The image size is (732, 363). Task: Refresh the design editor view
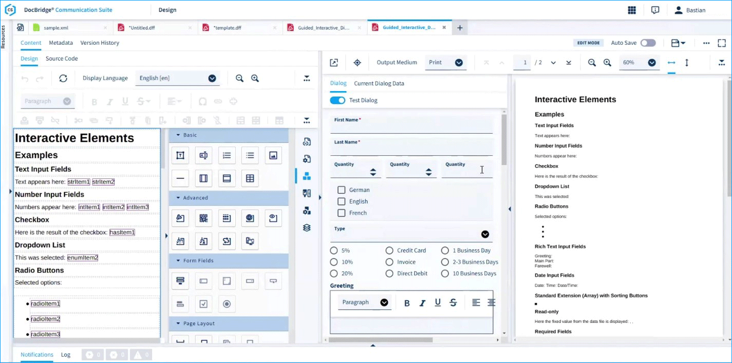(63, 78)
